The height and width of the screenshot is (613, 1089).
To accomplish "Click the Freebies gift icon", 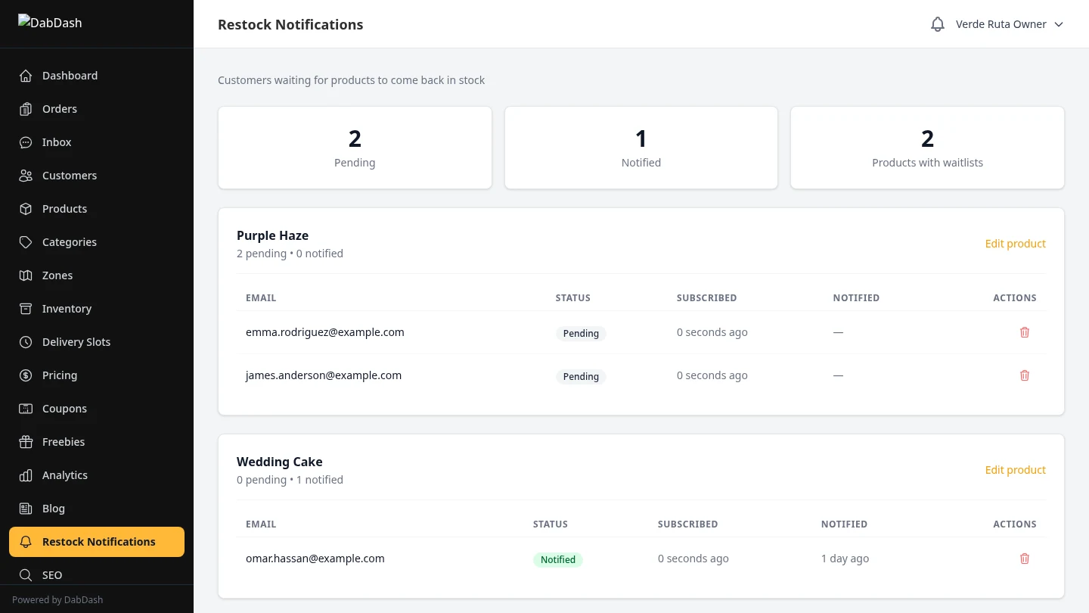I will coord(26,441).
